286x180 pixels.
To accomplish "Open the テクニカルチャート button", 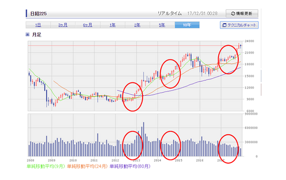I will (239, 25).
